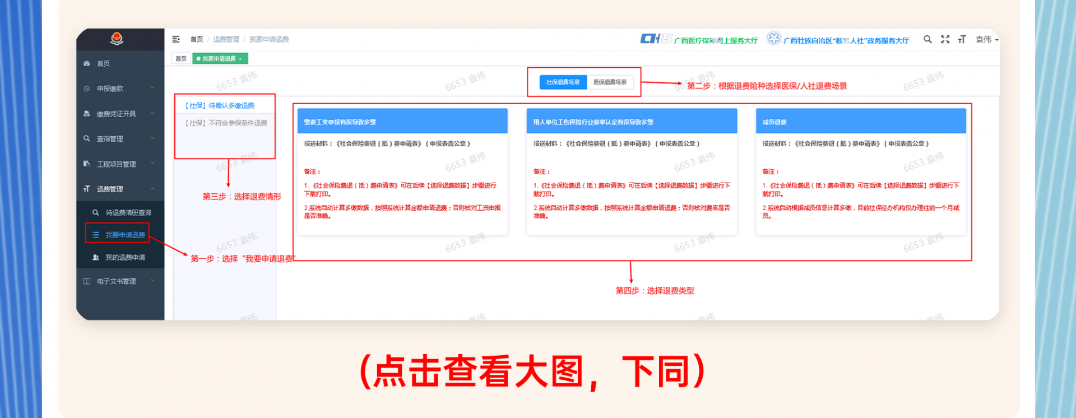Collapse the sidebar with the hamburger icon
This screenshot has height=418, width=1076.
(x=176, y=39)
